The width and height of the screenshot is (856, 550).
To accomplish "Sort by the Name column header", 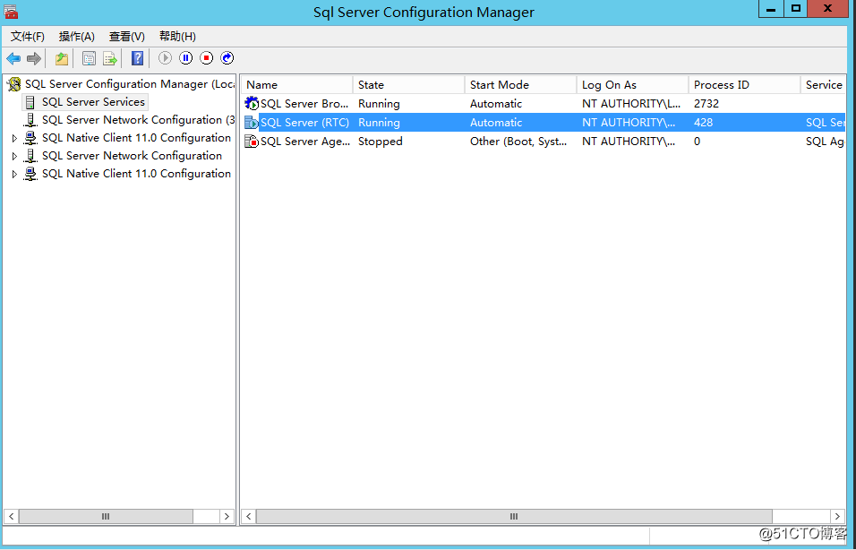I will point(297,85).
